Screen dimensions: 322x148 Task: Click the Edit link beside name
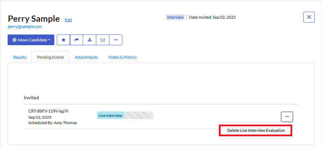[69, 20]
